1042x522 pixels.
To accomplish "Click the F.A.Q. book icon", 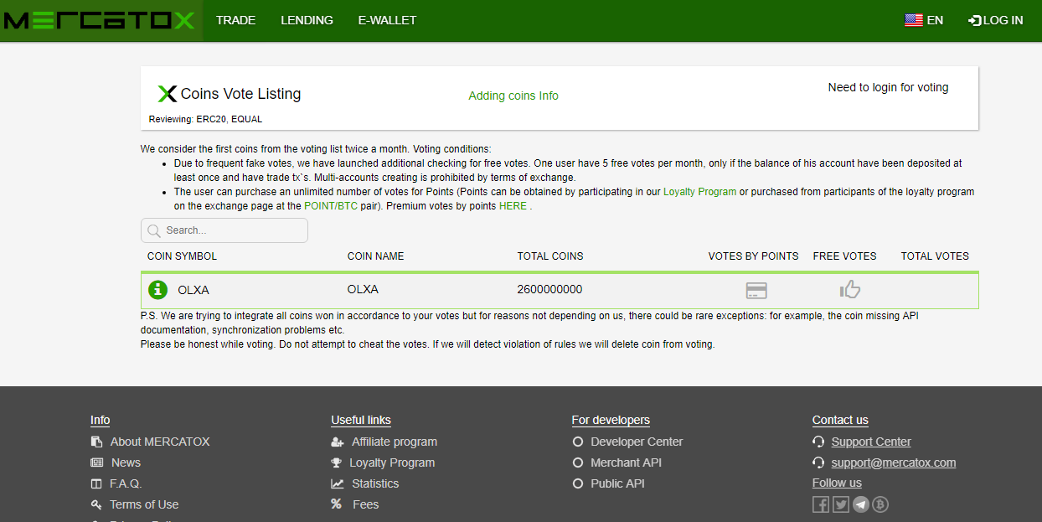I will [96, 483].
